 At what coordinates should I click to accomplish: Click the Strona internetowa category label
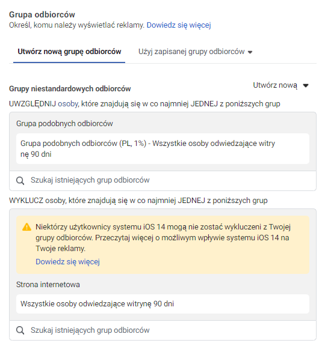click(x=48, y=285)
